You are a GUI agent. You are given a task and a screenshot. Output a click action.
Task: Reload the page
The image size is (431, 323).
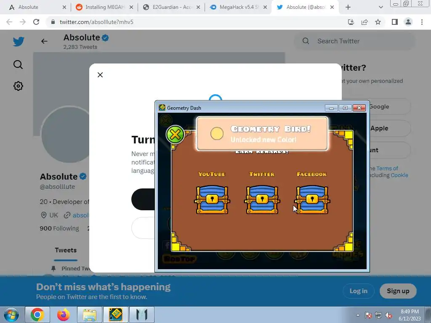36,22
